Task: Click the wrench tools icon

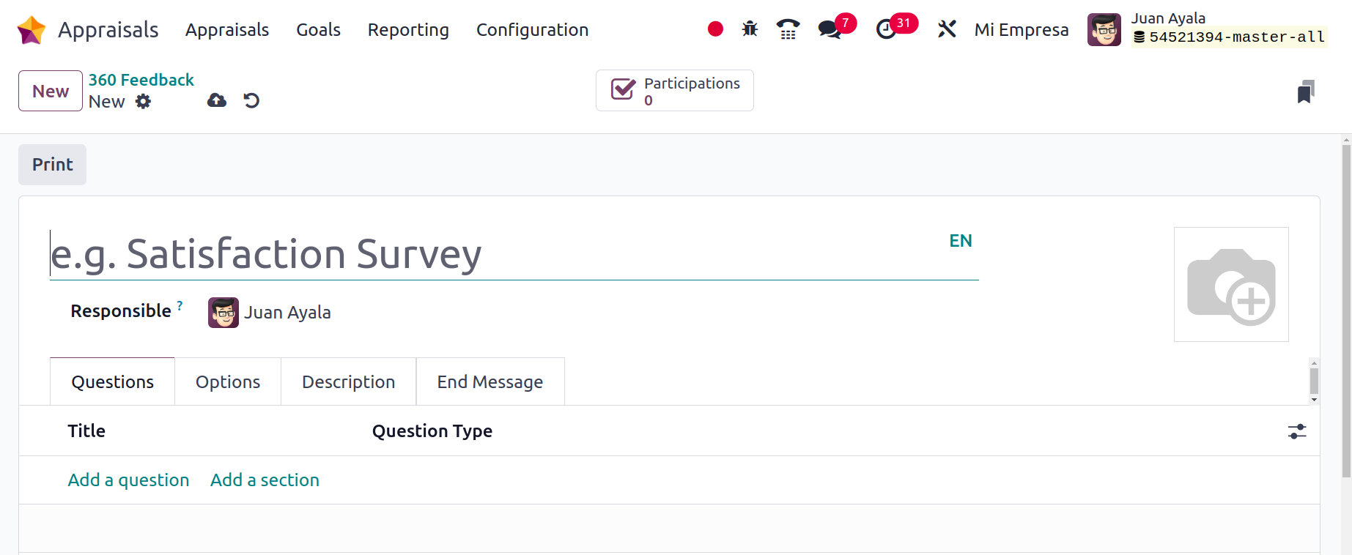Action: pyautogui.click(x=947, y=29)
